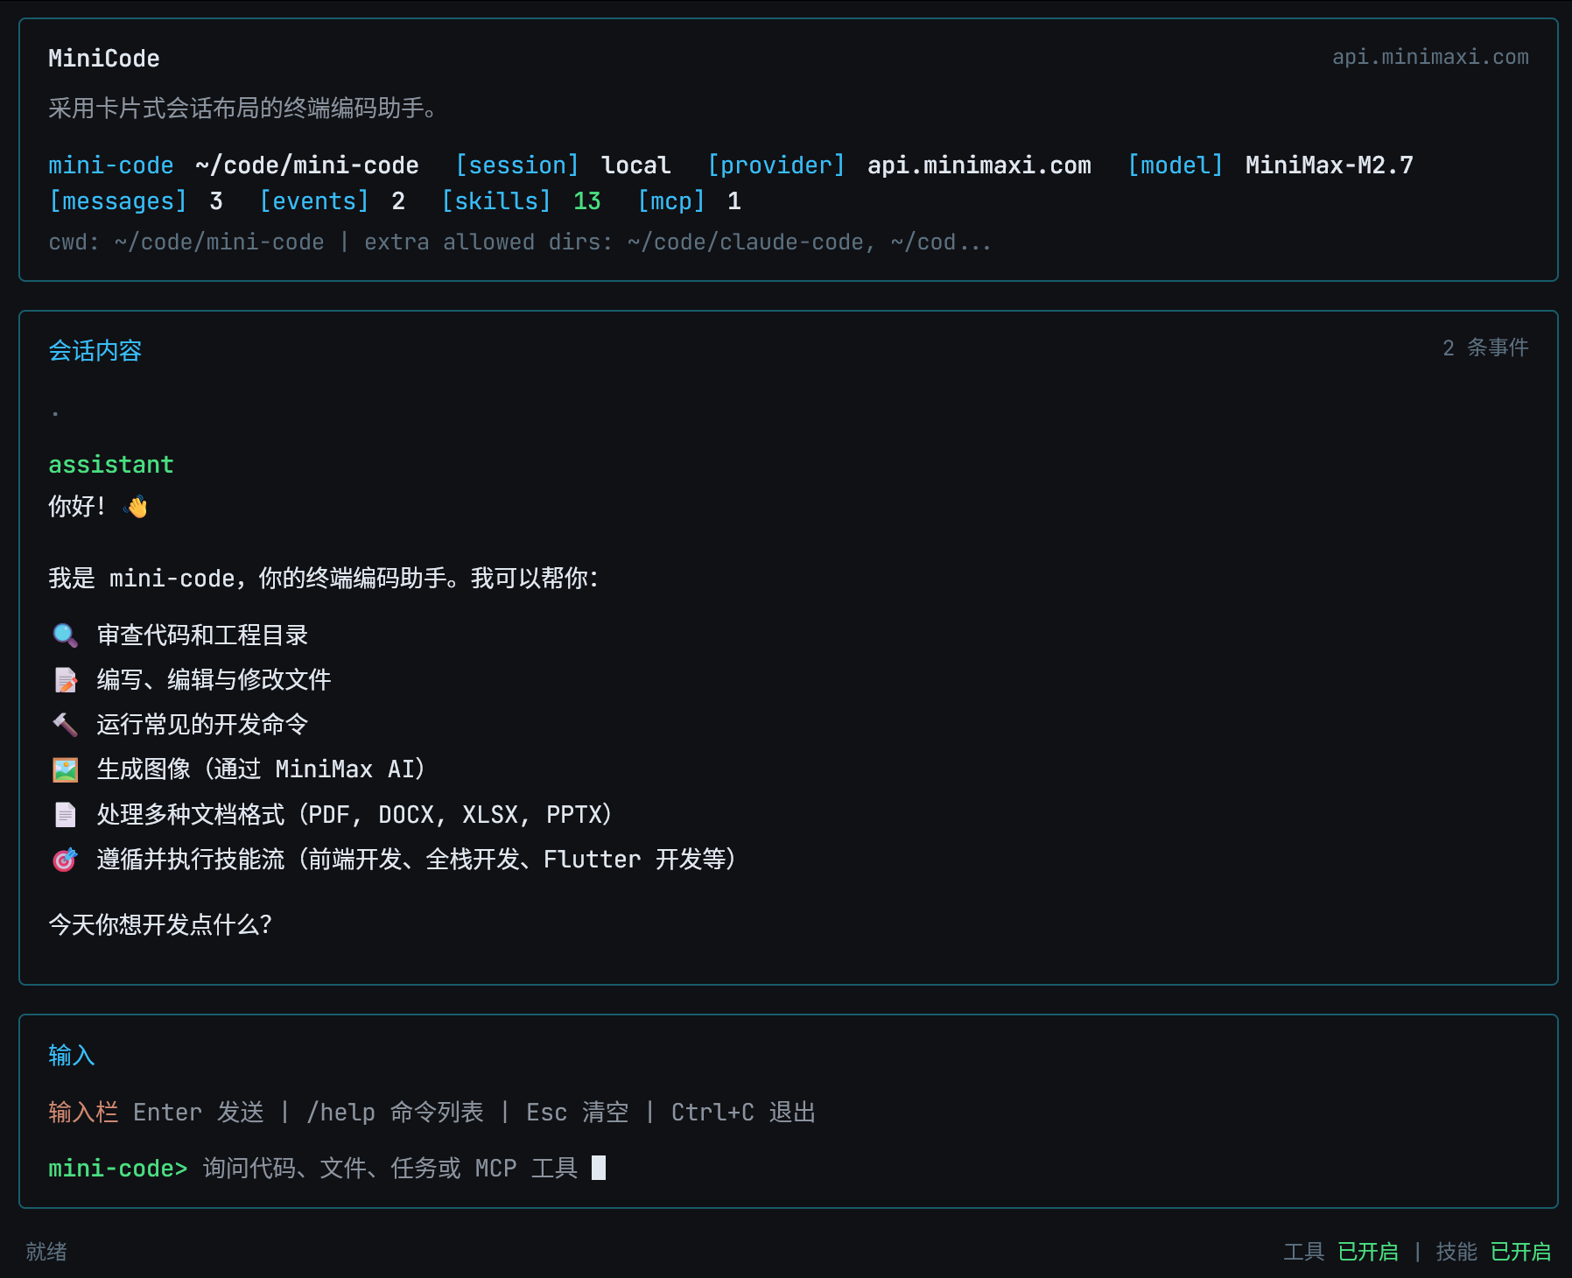
Task: Click the file editing memo icon
Action: [65, 680]
